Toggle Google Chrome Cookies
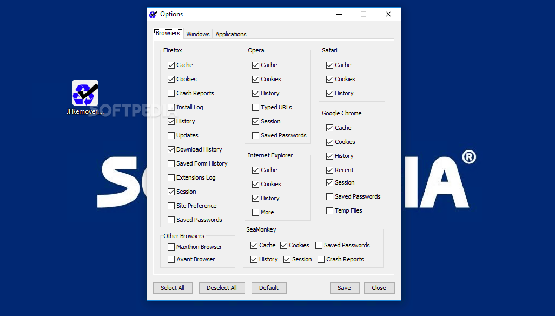Image resolution: width=555 pixels, height=316 pixels. tap(329, 142)
